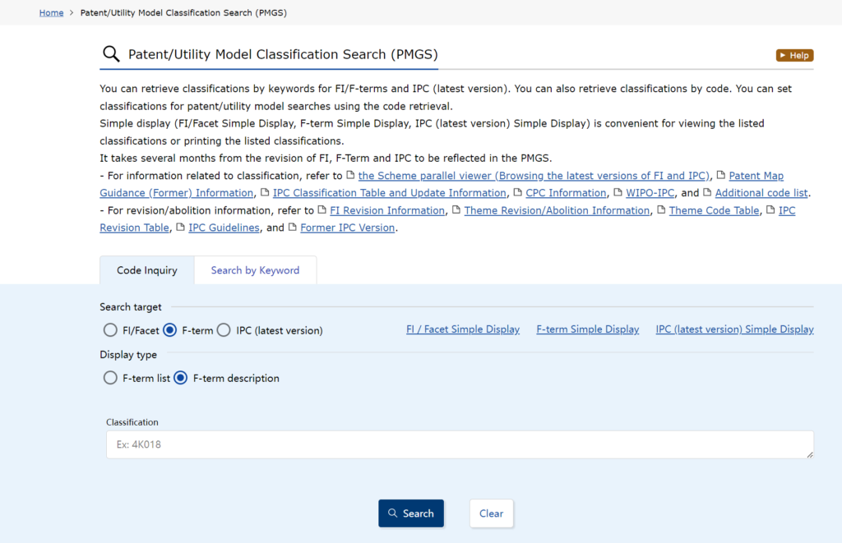842x543 pixels.
Task: Click the Home breadcrumb link
Action: [51, 13]
